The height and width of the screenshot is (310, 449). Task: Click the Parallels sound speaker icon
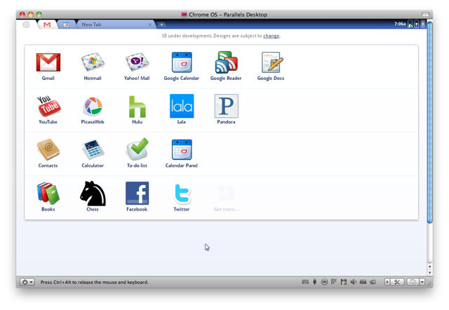pos(354,282)
